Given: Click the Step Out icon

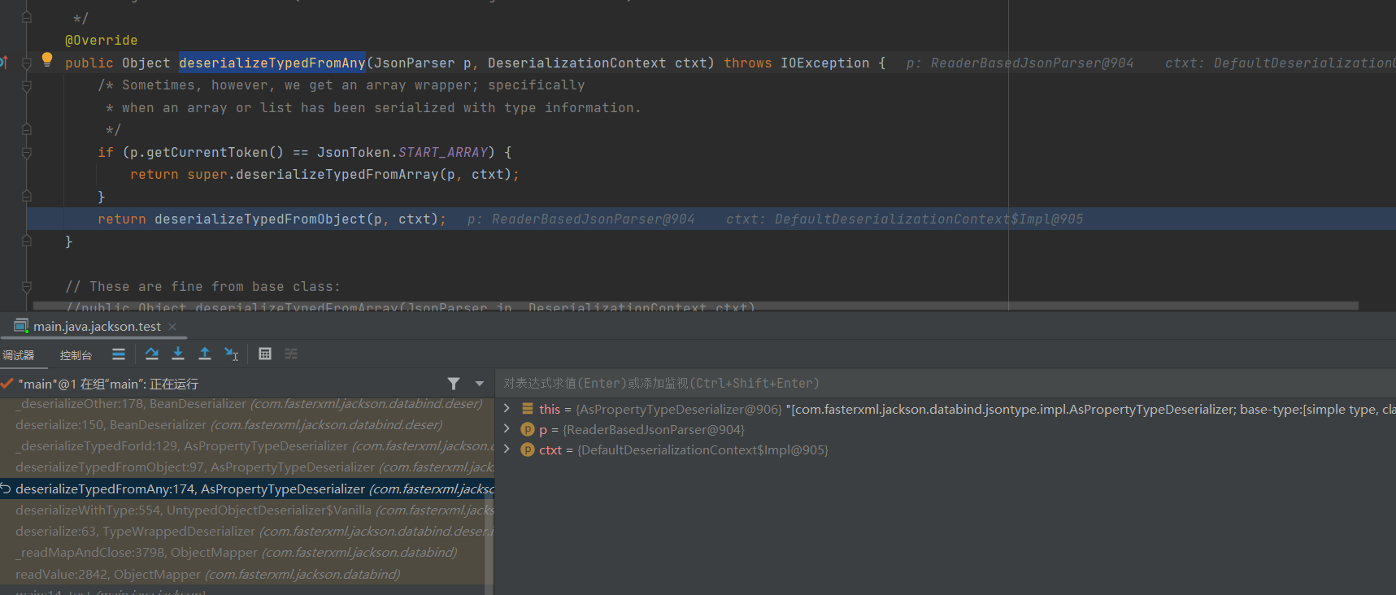Looking at the screenshot, I should (205, 354).
